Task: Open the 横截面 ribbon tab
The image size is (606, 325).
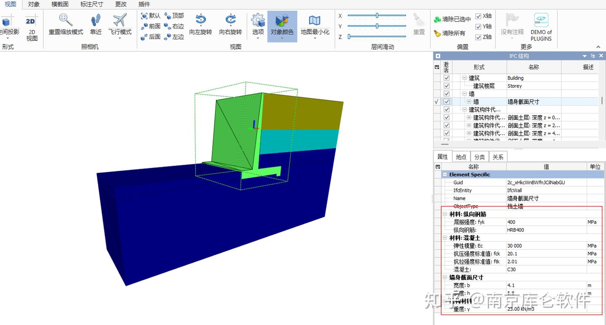Action: click(x=60, y=4)
